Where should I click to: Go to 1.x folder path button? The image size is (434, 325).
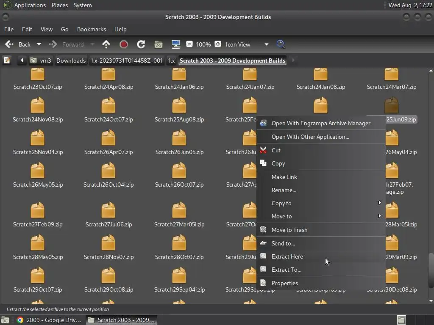171,61
